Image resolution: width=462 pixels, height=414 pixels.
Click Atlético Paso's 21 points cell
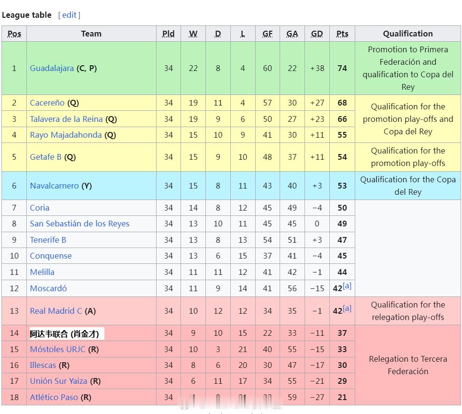[x=342, y=397]
